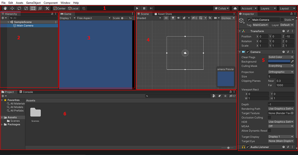Toggle scene lighting bulb icon
The height and width of the screenshot is (155, 298).
pyautogui.click(x=173, y=18)
